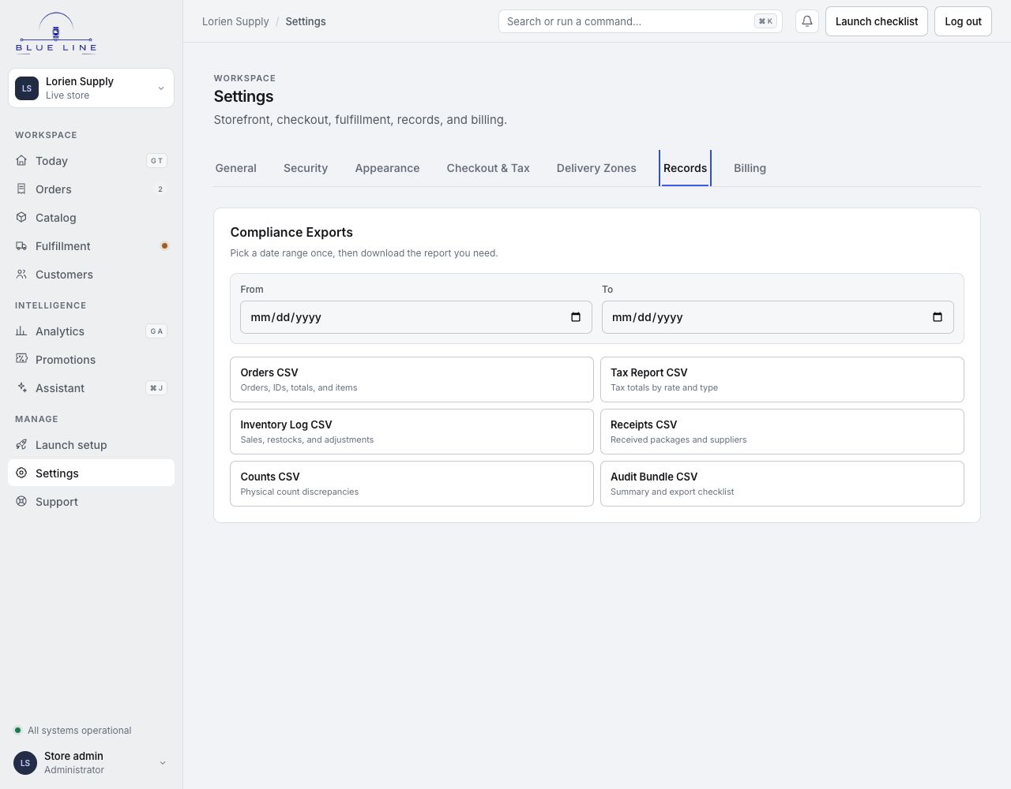Open Catalog in the sidebar
This screenshot has height=789, width=1011.
(91, 217)
